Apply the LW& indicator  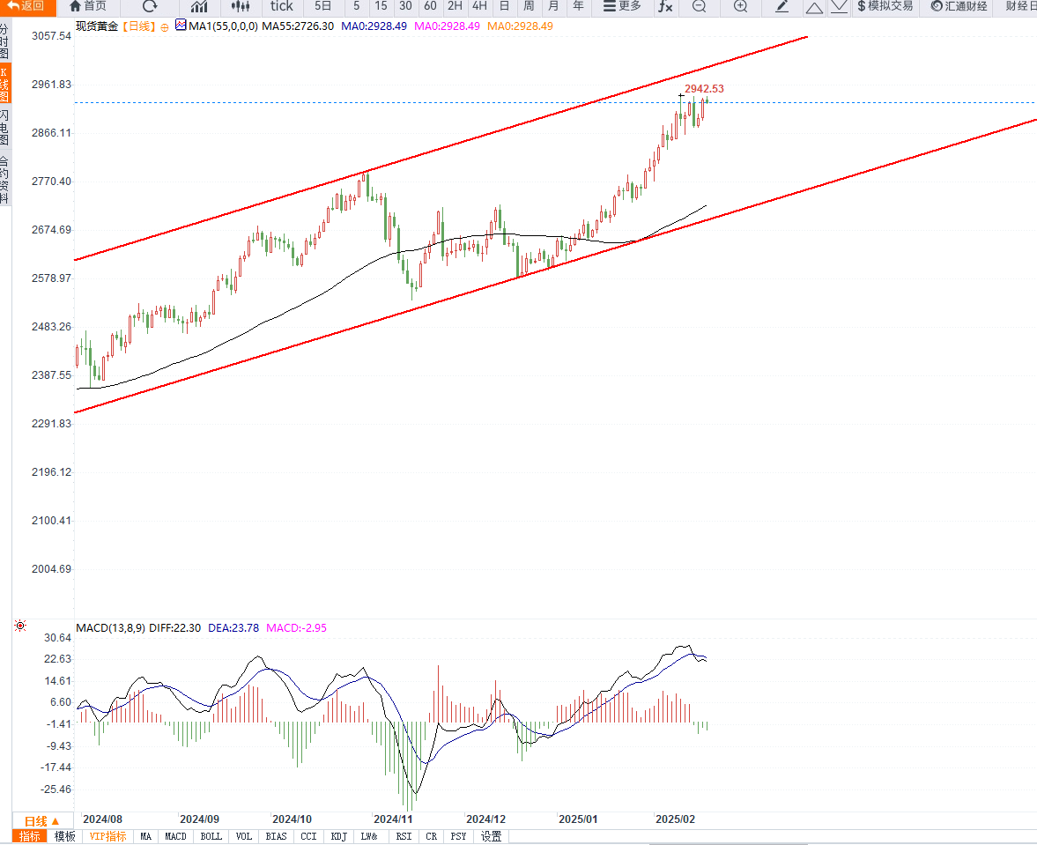click(369, 836)
